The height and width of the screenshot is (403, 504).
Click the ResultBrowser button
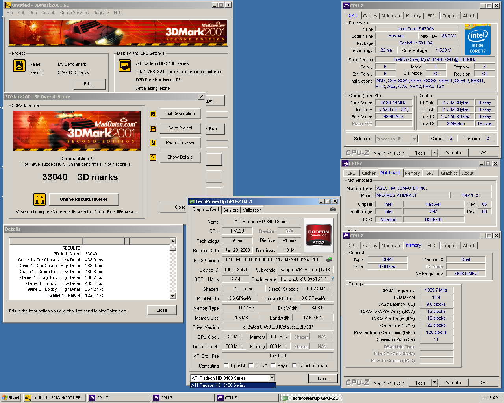coord(180,143)
